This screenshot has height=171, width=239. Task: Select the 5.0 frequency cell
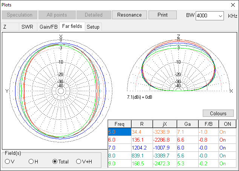click(x=119, y=132)
